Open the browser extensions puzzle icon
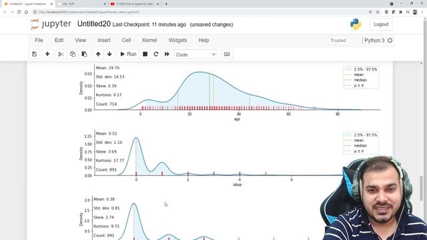427x240 pixels. coord(400,12)
